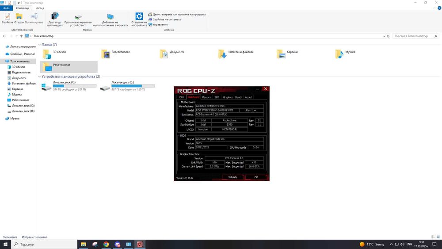
Task: Switch to the CPU tab in CPU-Z
Action: [x=182, y=97]
